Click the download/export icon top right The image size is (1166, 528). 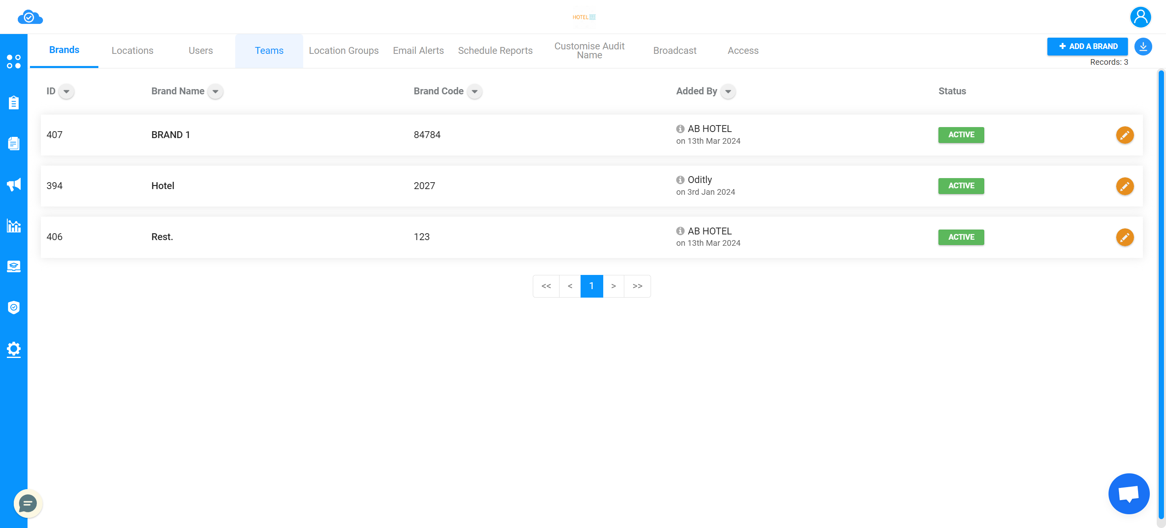tap(1143, 47)
